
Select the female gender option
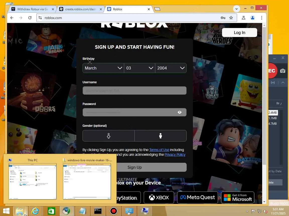(109, 136)
